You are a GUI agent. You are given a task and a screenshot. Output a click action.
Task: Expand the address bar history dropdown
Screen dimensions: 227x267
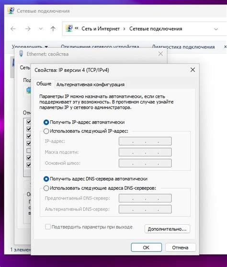pyautogui.click(x=216, y=29)
